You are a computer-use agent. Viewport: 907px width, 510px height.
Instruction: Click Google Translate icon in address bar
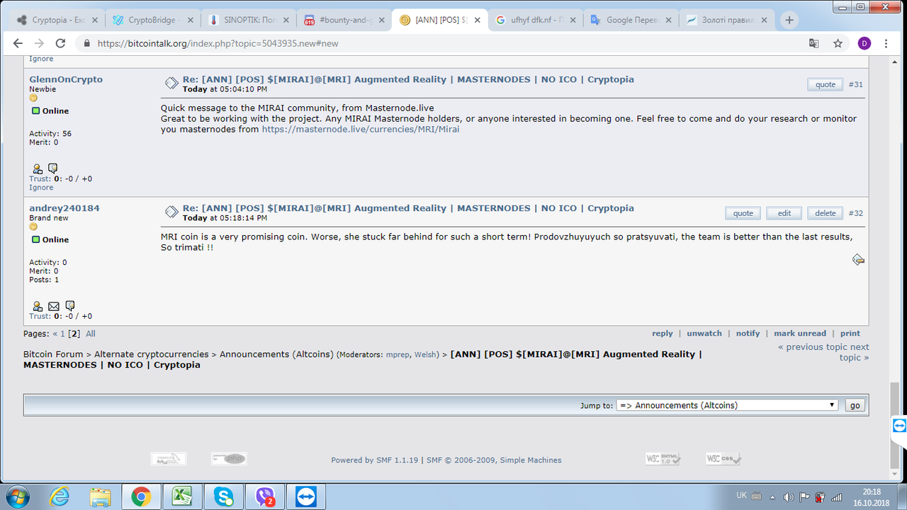[x=814, y=43]
